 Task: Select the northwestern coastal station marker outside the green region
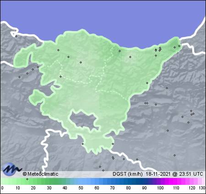(x=16, y=36)
